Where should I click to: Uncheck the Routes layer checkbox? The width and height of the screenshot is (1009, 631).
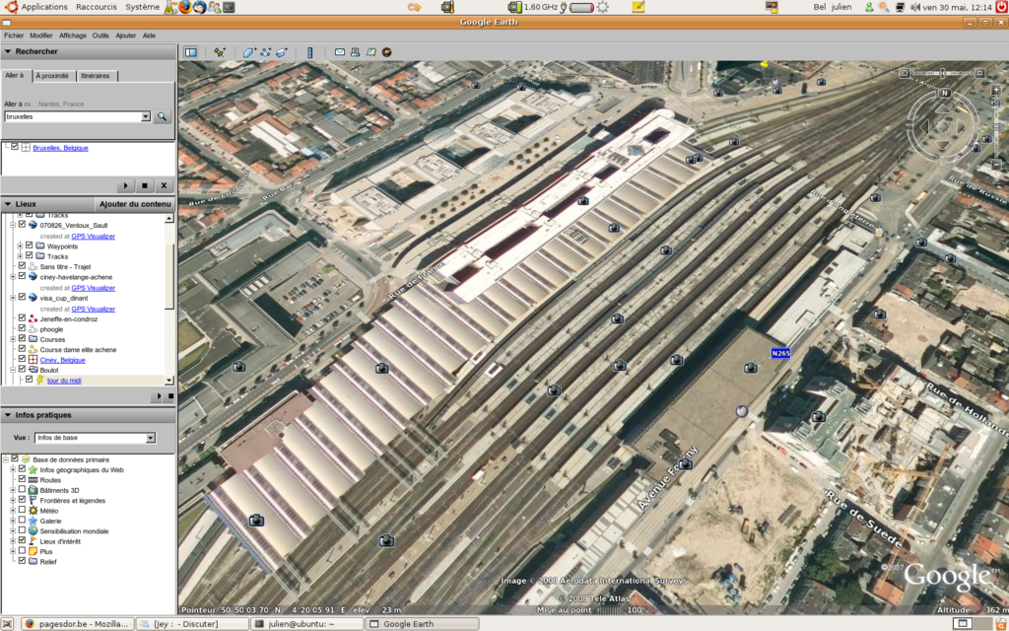tap(22, 480)
